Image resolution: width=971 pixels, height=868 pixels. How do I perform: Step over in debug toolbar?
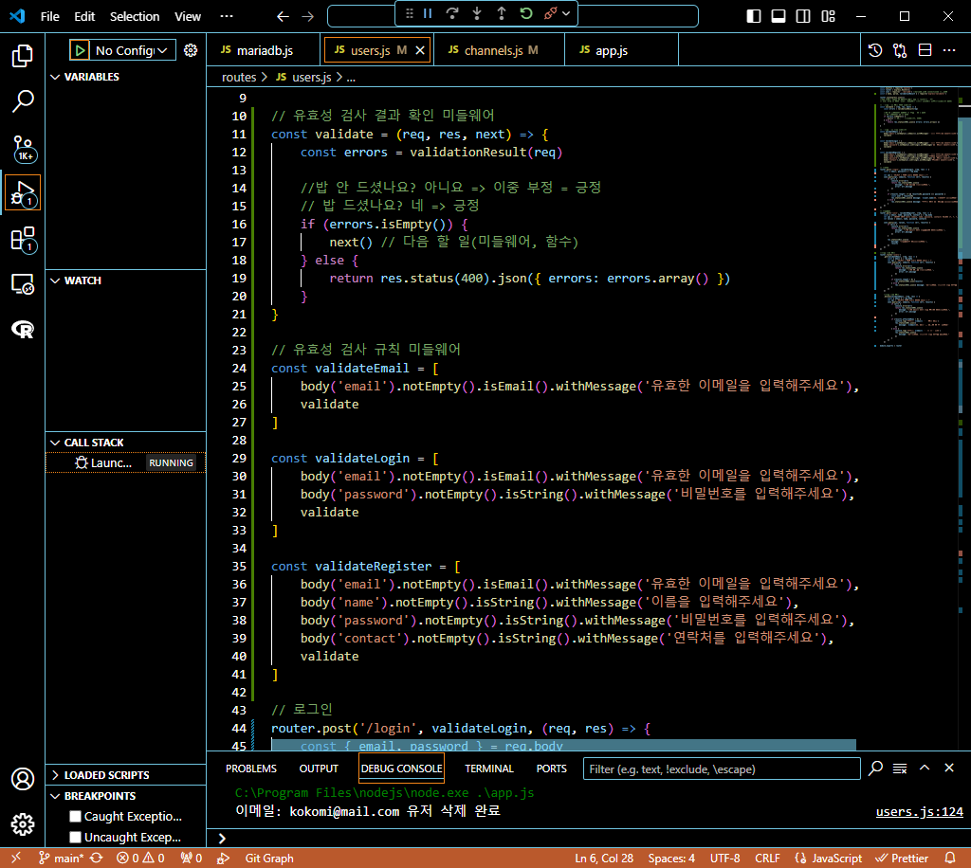point(452,13)
